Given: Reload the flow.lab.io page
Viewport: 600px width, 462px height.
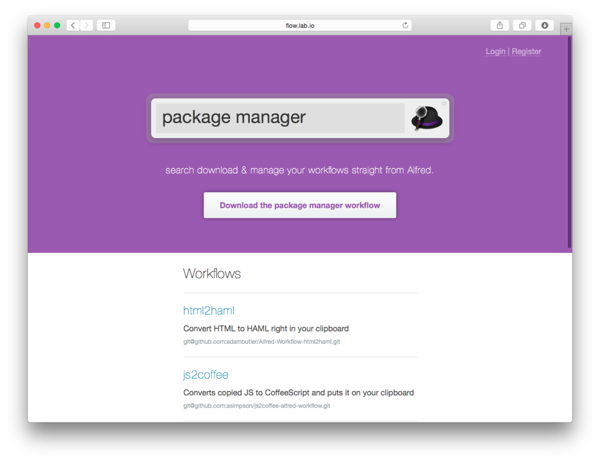Looking at the screenshot, I should pyautogui.click(x=405, y=25).
